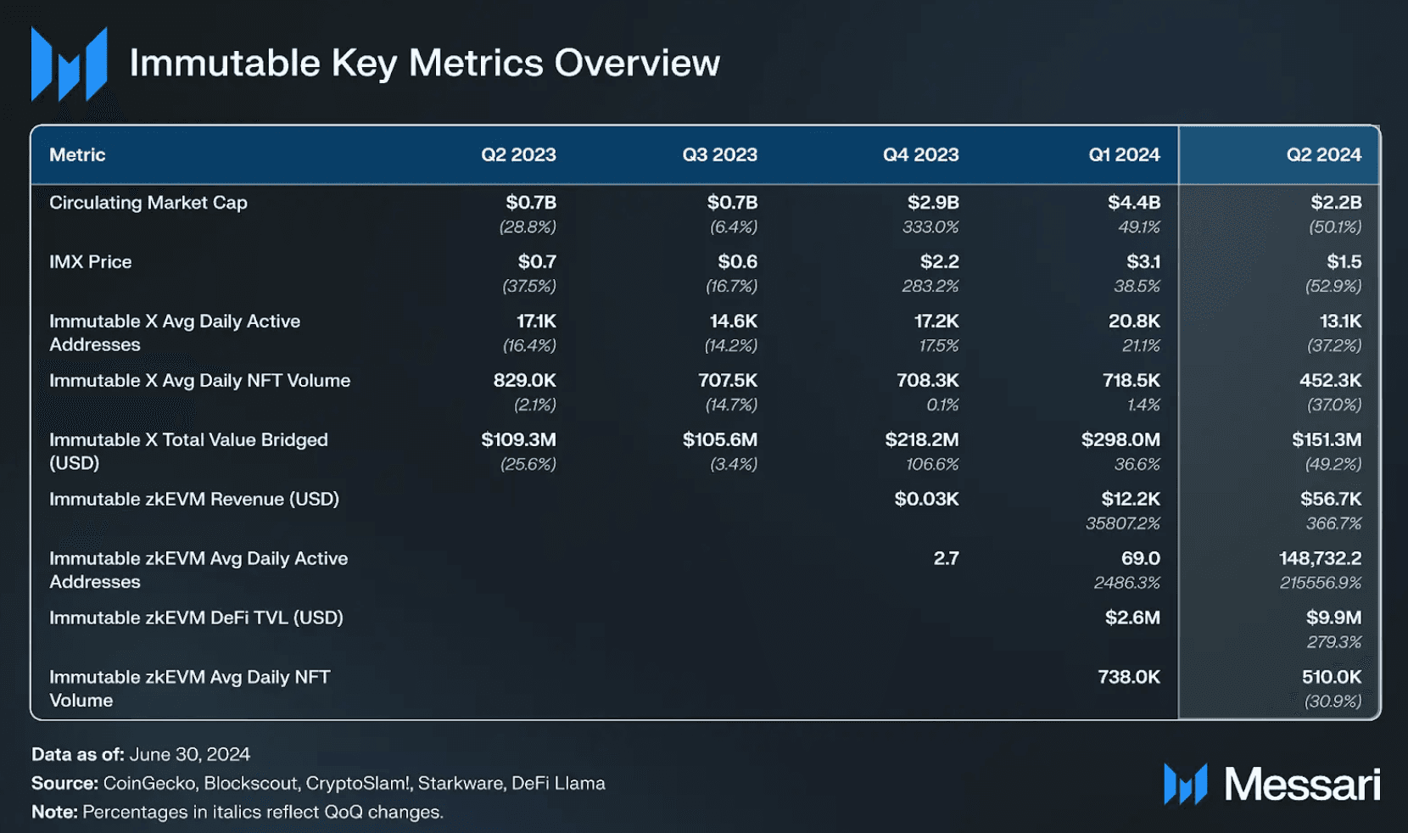Select the 'Q3 2023' column header
This screenshot has height=833, width=1408.
719,154
